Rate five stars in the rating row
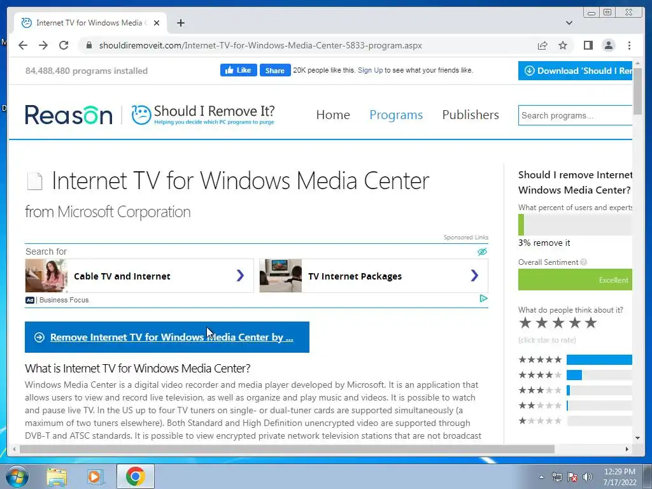The width and height of the screenshot is (652, 489). [590, 323]
